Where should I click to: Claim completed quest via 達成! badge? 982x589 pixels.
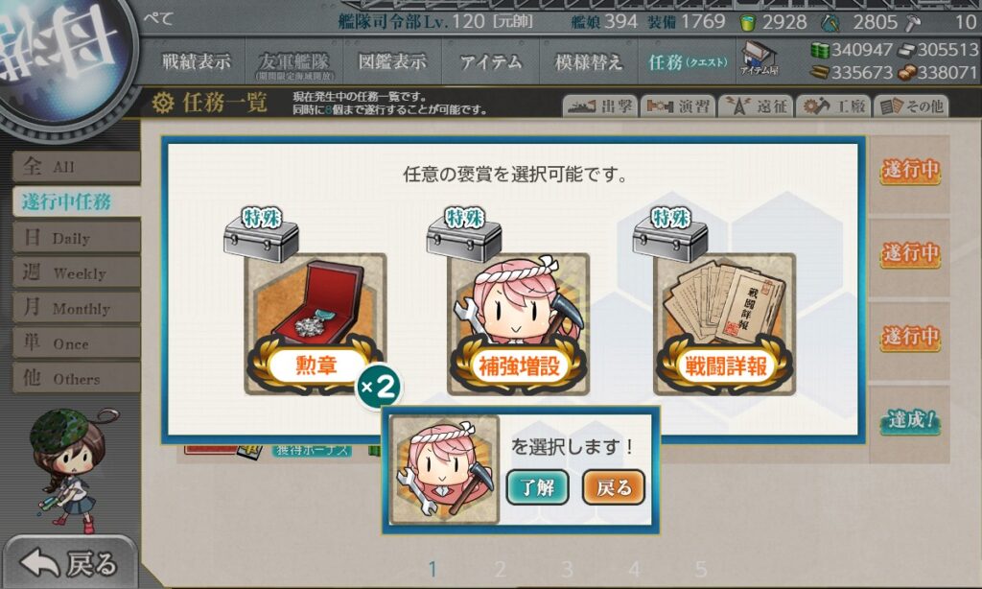[910, 420]
